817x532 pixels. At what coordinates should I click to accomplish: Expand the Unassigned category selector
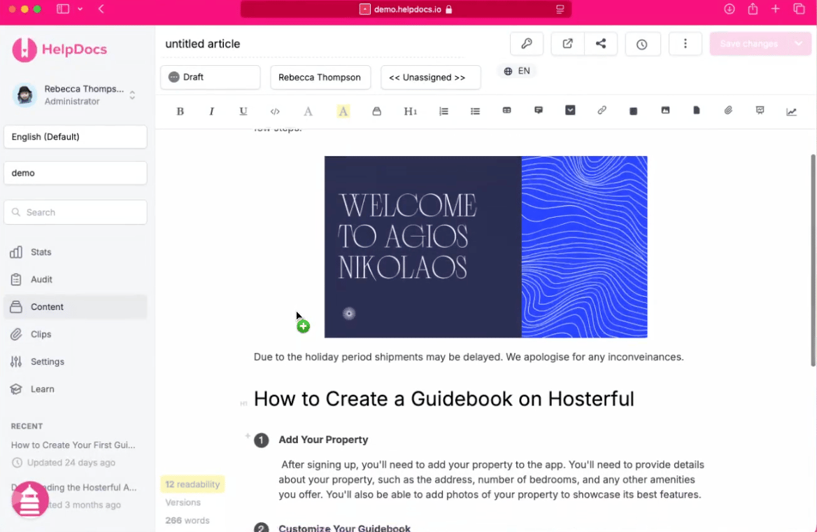coord(430,77)
